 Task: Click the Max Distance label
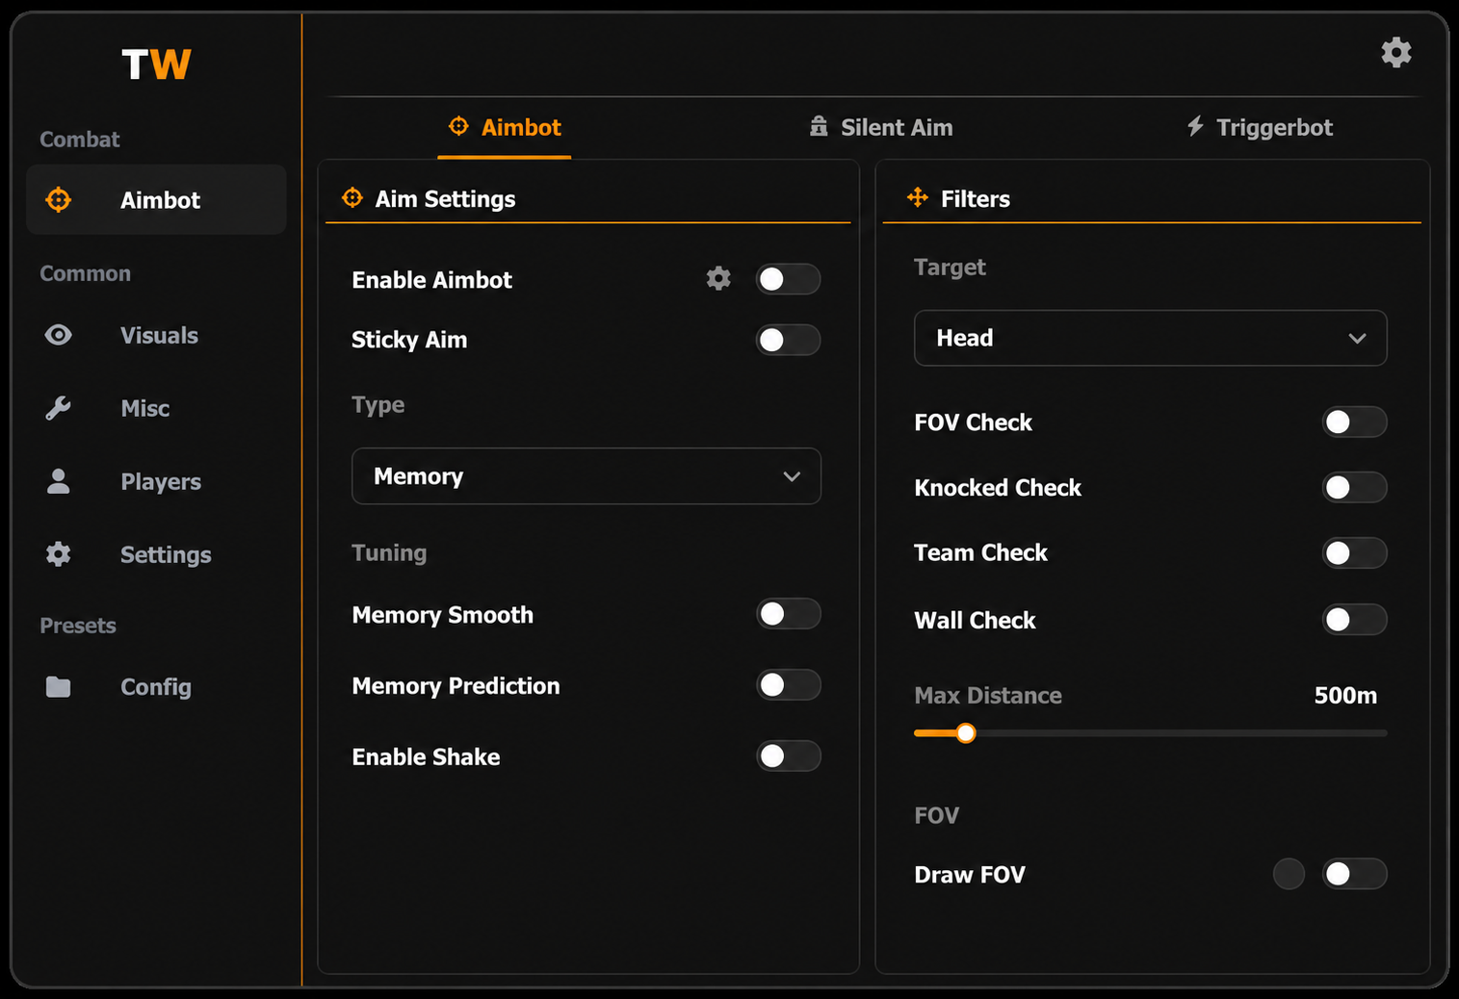tap(988, 696)
